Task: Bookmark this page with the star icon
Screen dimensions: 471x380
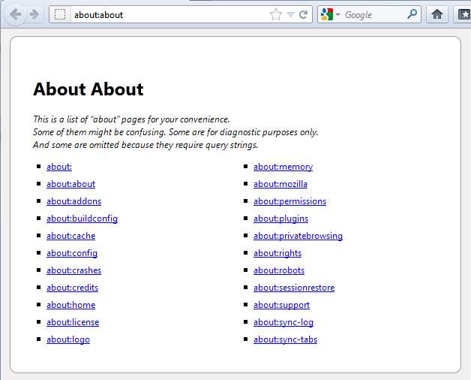Action: (276, 14)
